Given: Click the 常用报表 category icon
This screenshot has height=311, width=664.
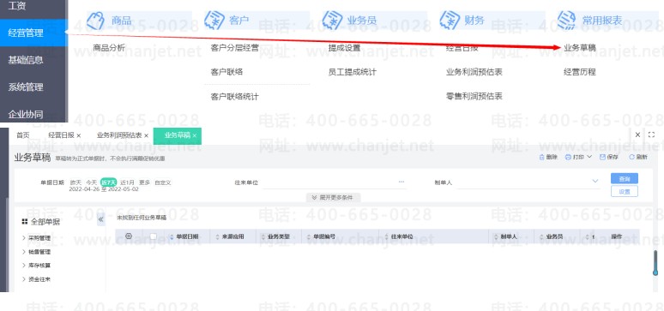Looking at the screenshot, I should click(566, 21).
